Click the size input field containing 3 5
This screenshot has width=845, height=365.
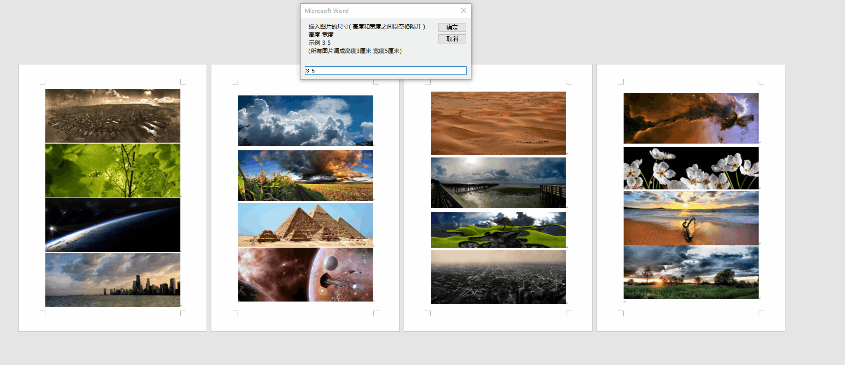pos(386,71)
